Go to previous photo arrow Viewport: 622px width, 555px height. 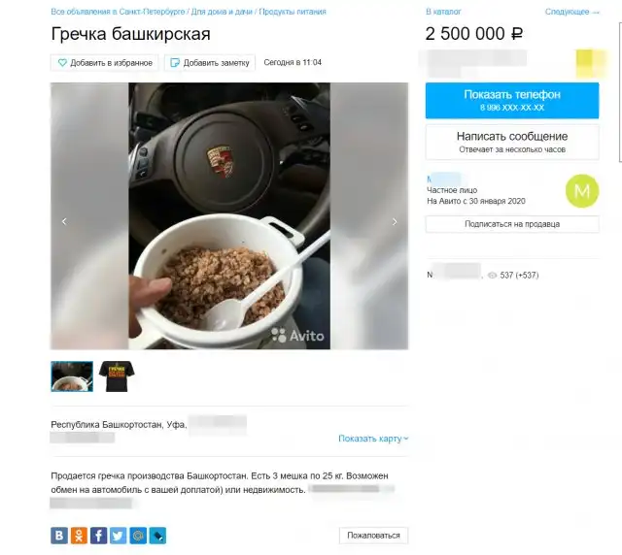(64, 221)
